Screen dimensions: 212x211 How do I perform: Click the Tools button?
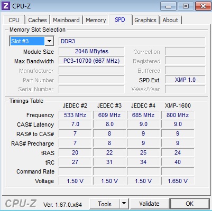click(x=105, y=204)
